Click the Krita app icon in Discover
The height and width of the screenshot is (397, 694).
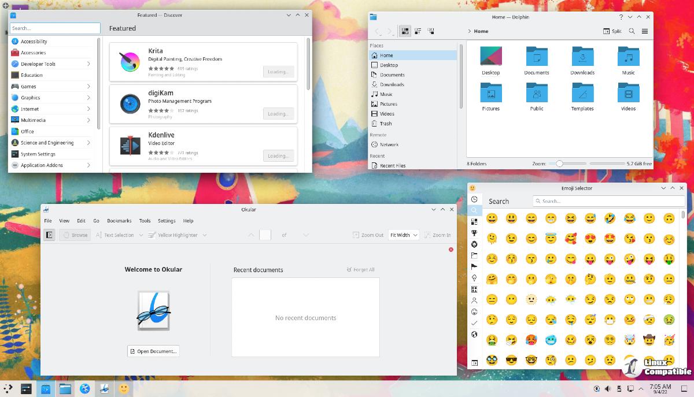[130, 62]
